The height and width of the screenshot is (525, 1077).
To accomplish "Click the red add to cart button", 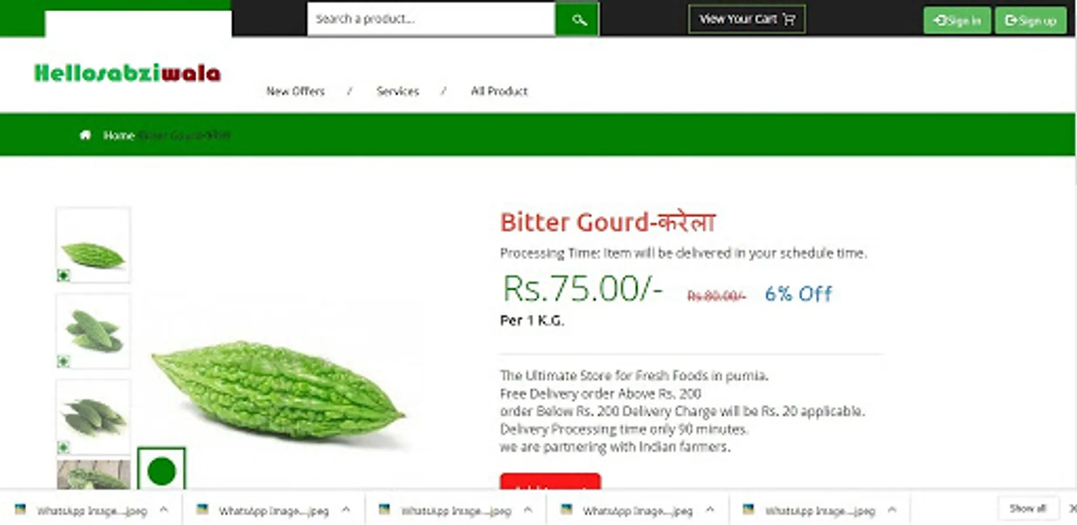I will (550, 481).
